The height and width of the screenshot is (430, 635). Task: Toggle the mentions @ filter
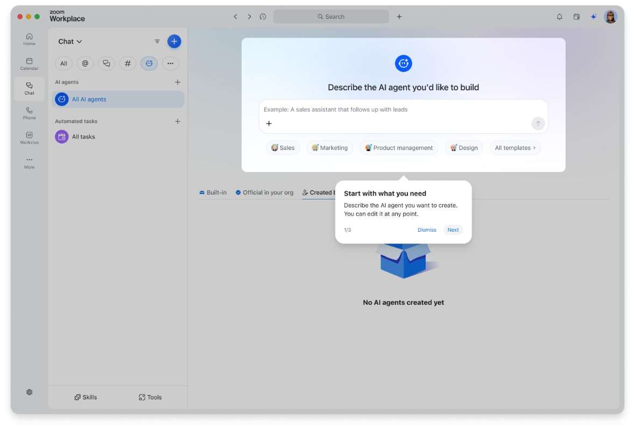85,63
